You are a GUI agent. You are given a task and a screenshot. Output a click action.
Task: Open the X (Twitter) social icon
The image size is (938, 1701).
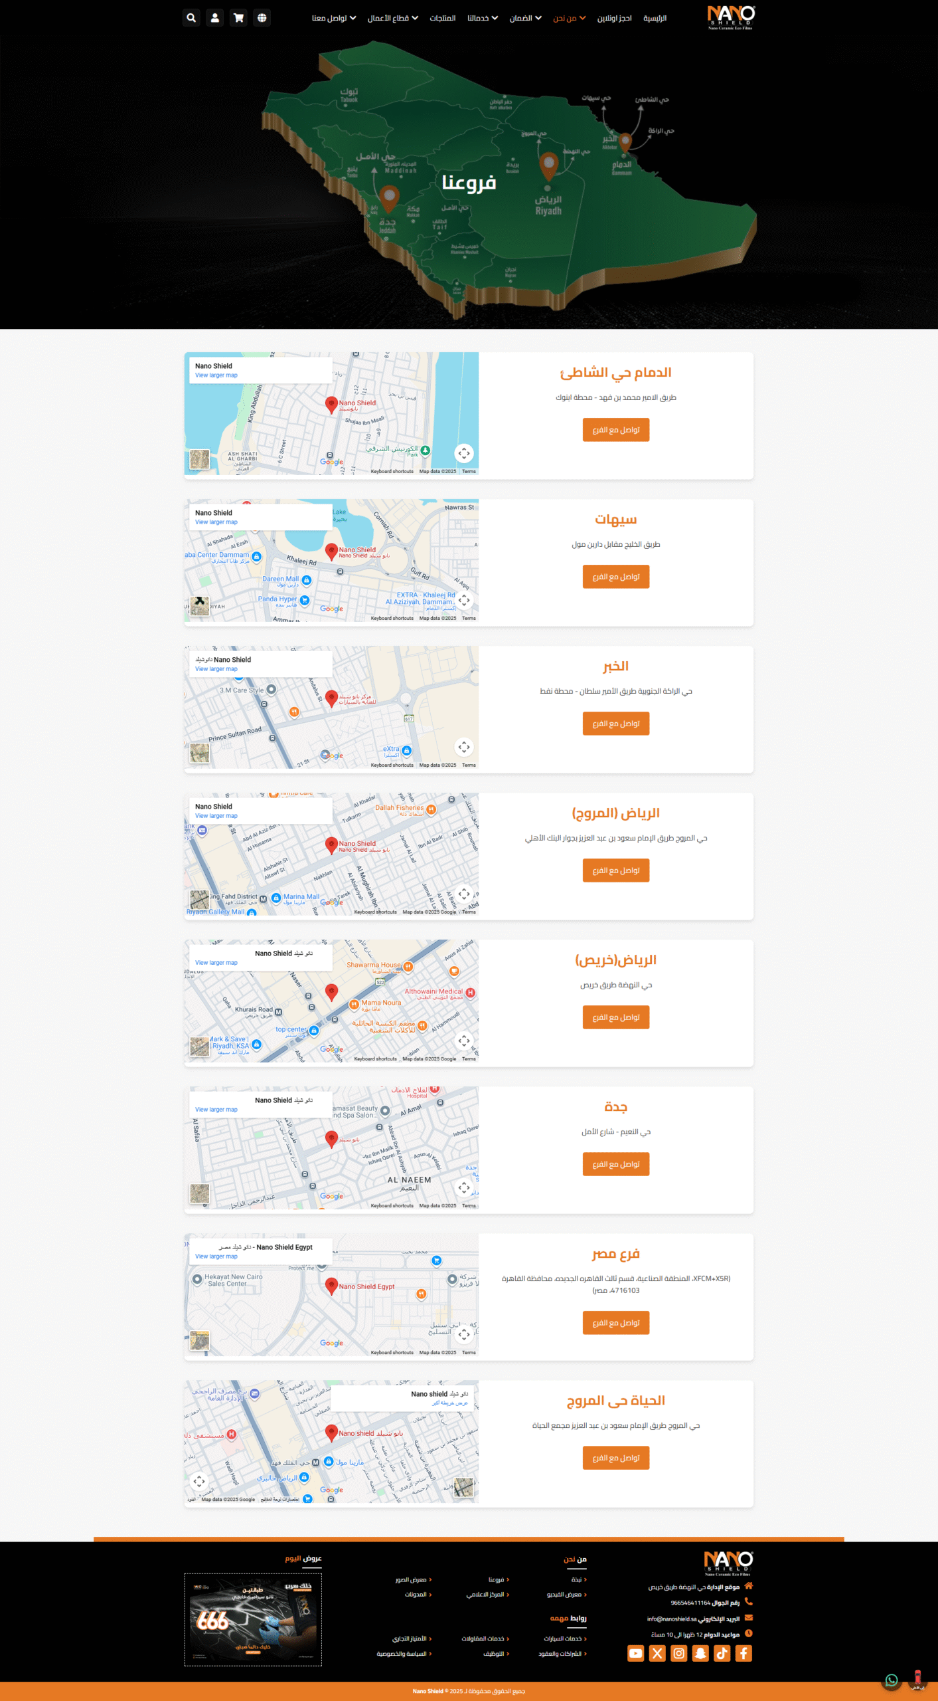tap(657, 1653)
